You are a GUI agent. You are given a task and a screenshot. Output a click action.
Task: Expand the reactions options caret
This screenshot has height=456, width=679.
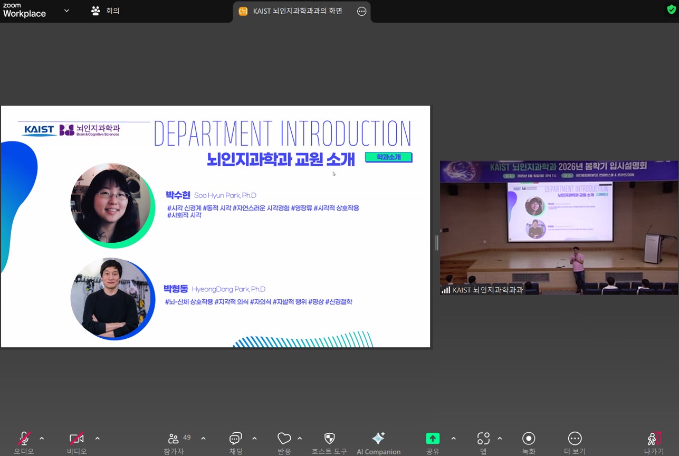tap(300, 439)
